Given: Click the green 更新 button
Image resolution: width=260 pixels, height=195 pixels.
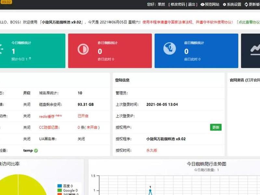Looking at the screenshot, I should point(216,127).
